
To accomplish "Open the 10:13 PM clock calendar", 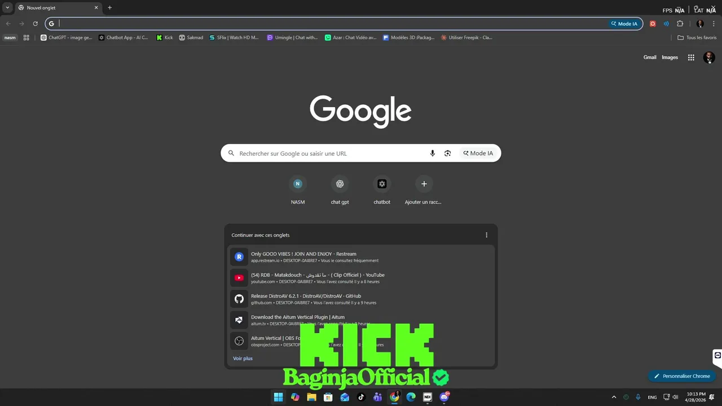I will tap(696, 397).
